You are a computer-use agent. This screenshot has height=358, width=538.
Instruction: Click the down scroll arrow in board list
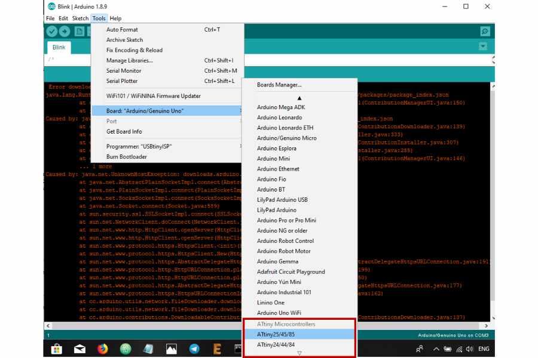(x=299, y=353)
